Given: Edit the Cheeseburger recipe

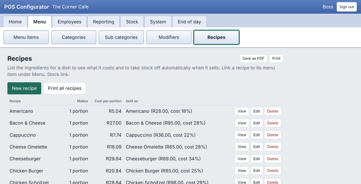Looking at the screenshot, I should (x=257, y=159).
